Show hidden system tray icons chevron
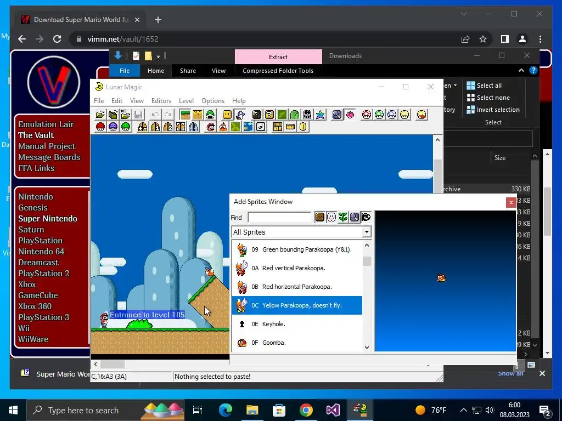Image resolution: width=562 pixels, height=421 pixels. [x=463, y=410]
